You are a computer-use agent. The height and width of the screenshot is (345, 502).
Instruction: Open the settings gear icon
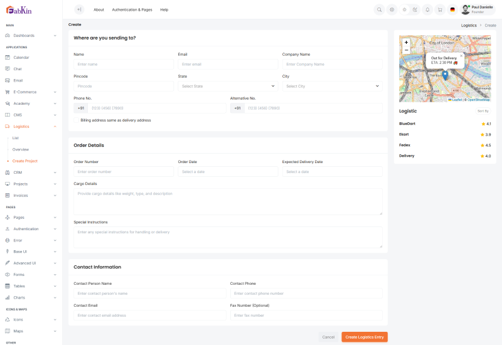[392, 9]
